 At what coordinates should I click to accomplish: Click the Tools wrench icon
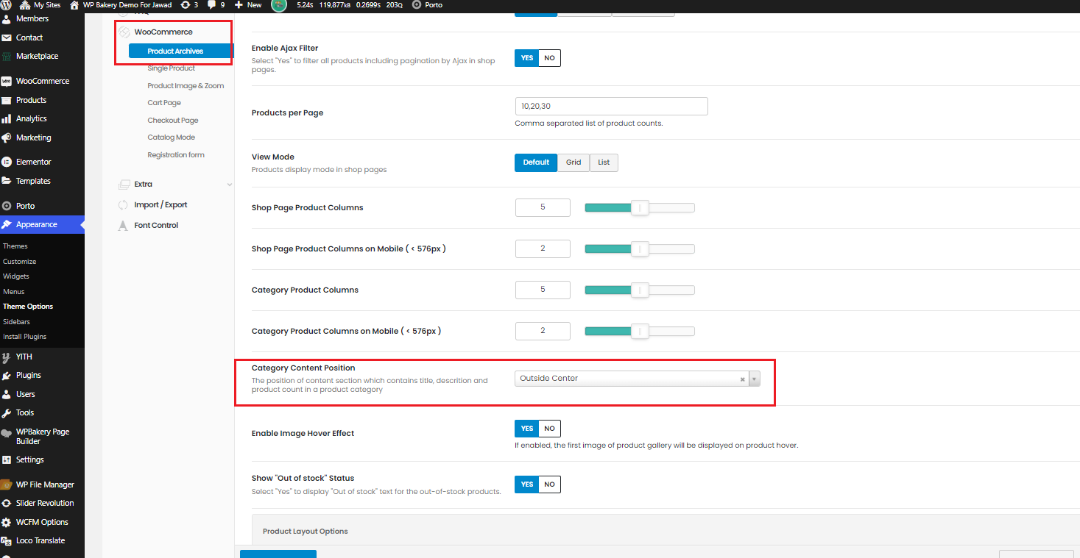(x=7, y=412)
